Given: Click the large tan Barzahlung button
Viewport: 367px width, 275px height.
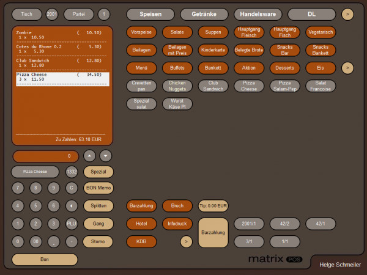Looking at the screenshot, I should click(213, 233).
